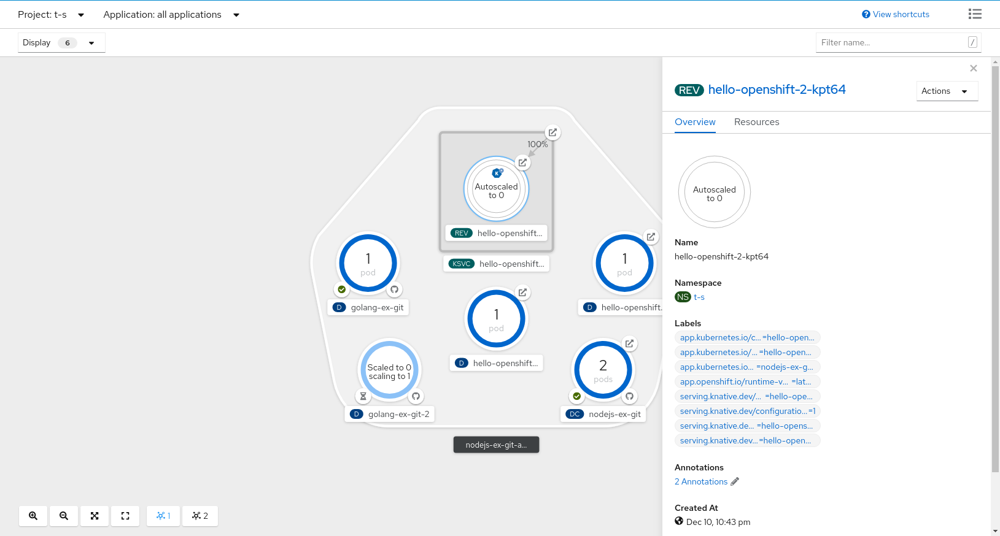This screenshot has width=1000, height=536.
Task: Click Autoscaled to 0 donut in side panel
Action: coord(714,192)
